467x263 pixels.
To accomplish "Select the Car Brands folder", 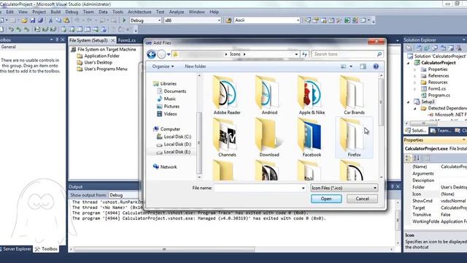I will pyautogui.click(x=354, y=96).
